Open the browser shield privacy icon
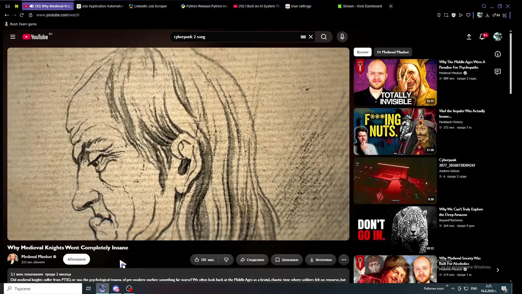The image size is (522, 294). [453, 15]
